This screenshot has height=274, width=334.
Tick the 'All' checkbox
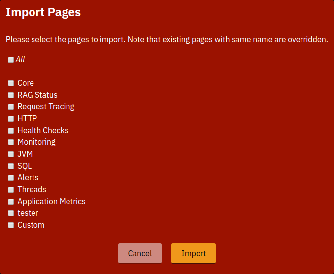pos(11,60)
